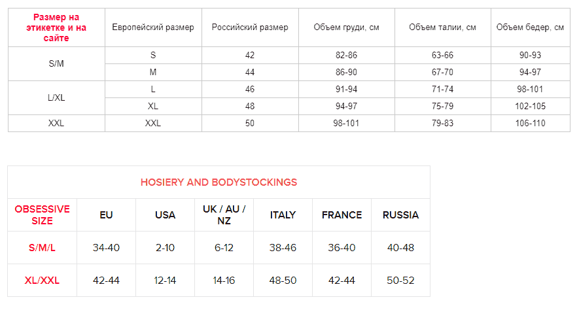Select France size '42-44' cell

coord(342,281)
